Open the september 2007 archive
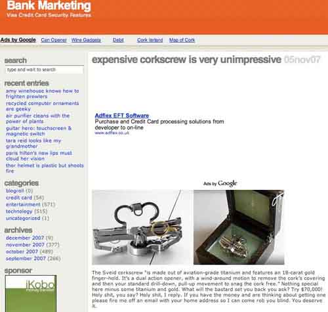 26,259
